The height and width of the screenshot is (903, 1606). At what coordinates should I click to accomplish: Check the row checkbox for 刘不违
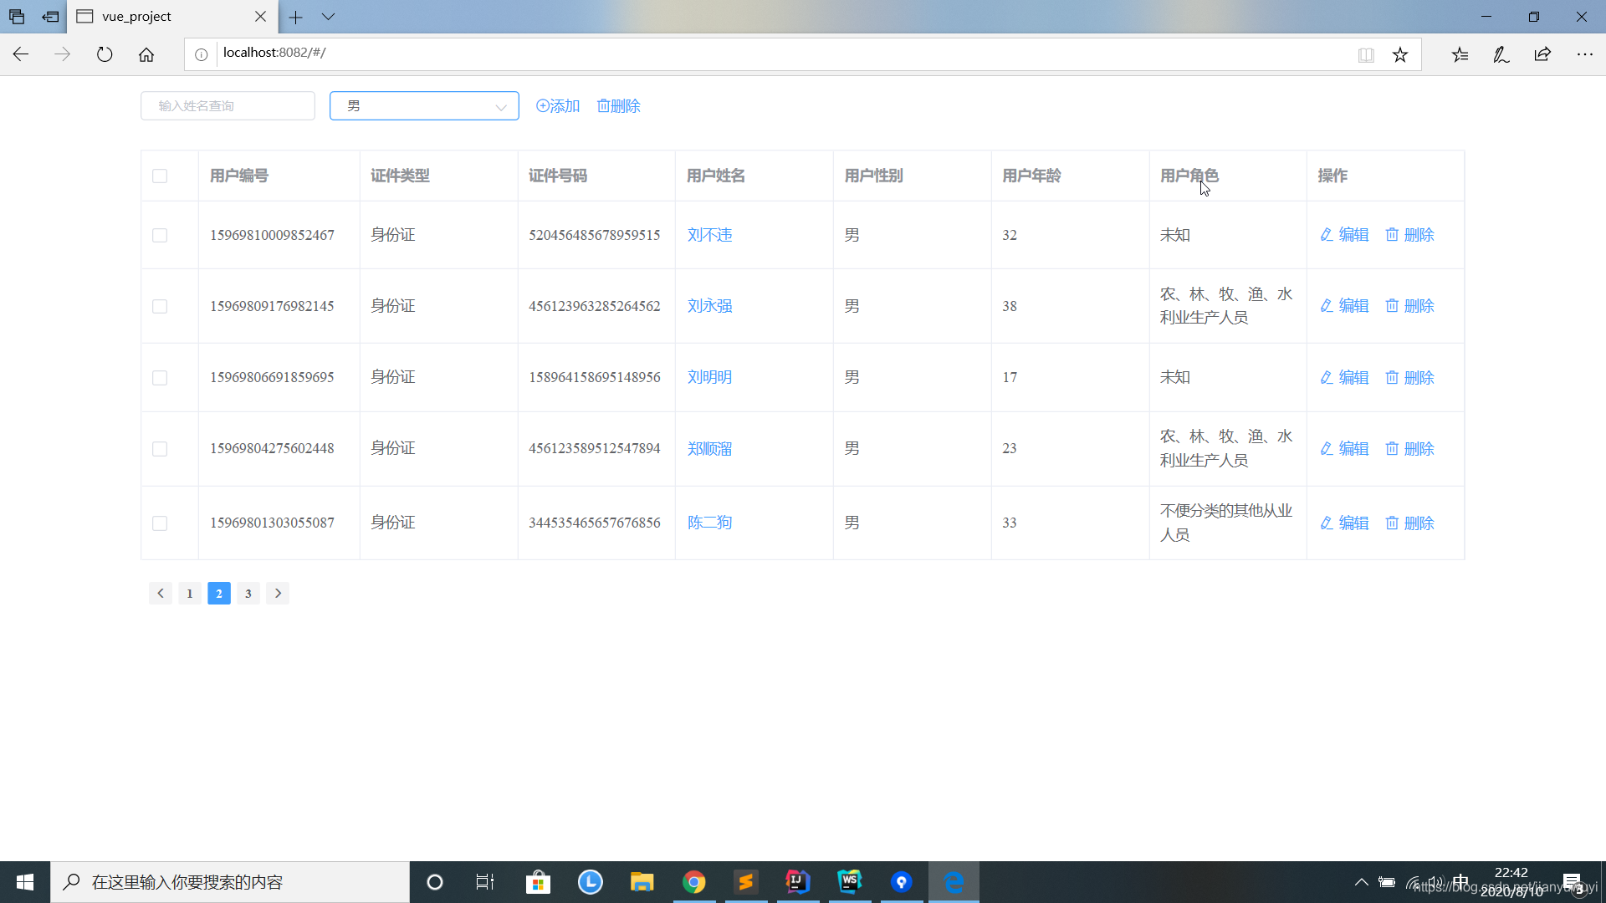160,236
